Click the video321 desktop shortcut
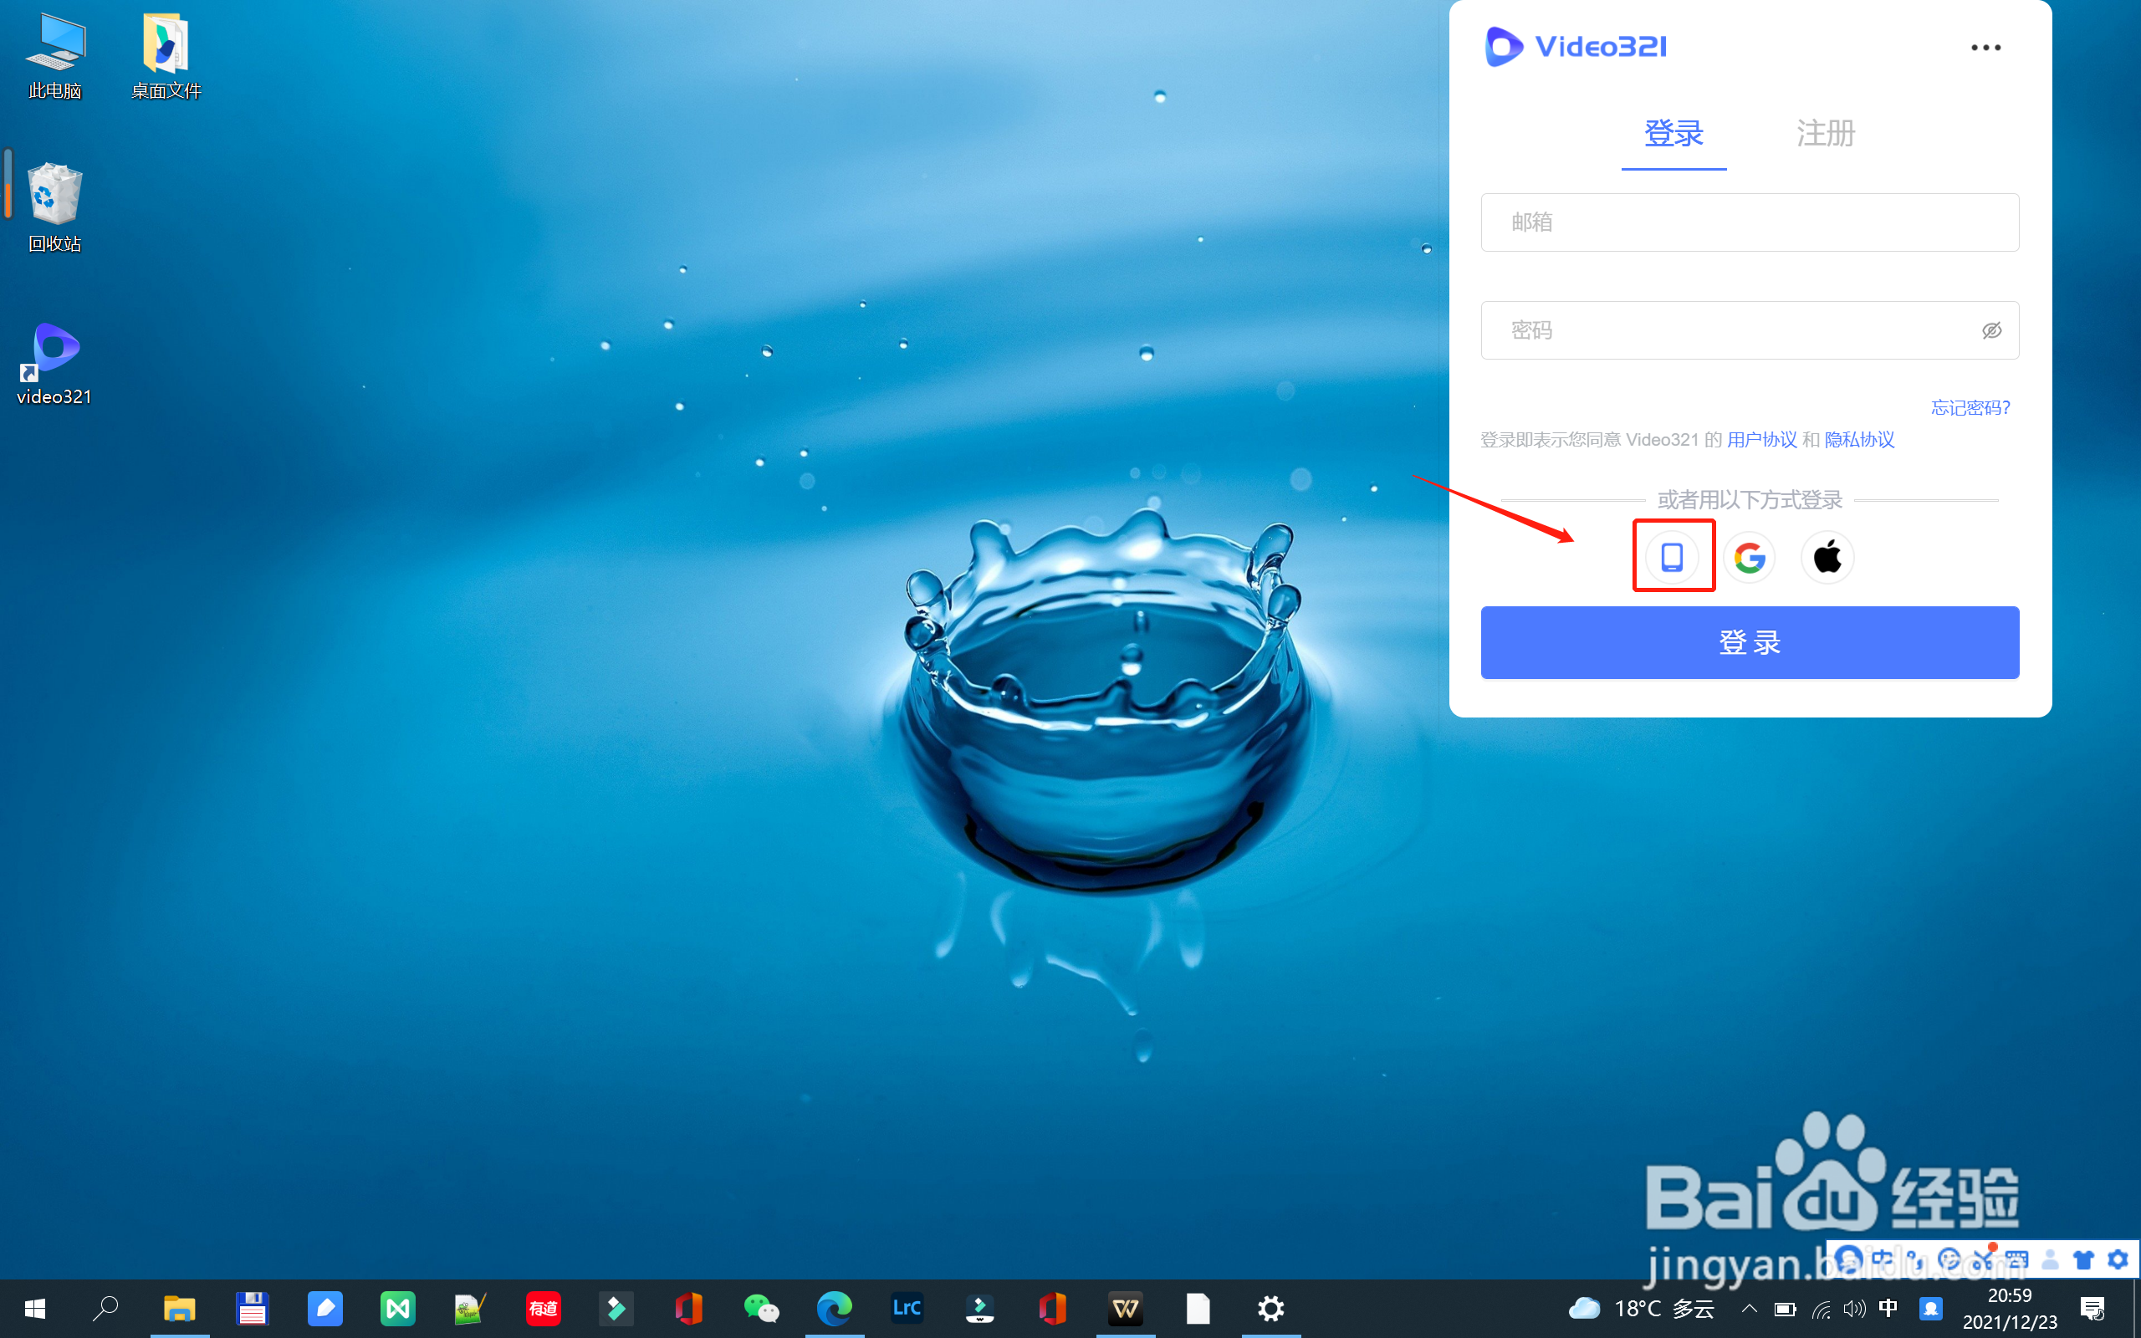The image size is (2141, 1338). [54, 363]
